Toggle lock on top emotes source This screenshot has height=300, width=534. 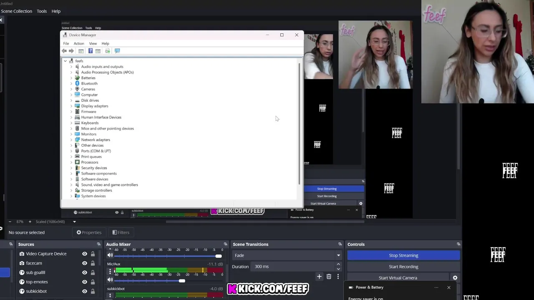coord(93,282)
